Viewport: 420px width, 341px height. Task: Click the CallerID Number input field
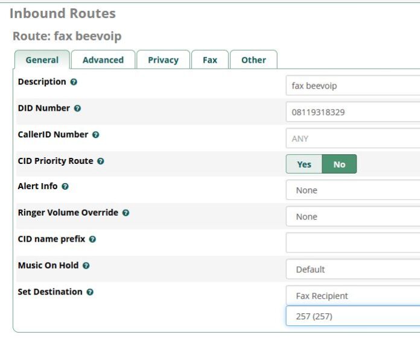[353, 139]
